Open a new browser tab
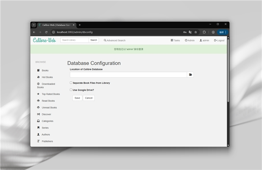This screenshot has height=170, width=262. 79,25
